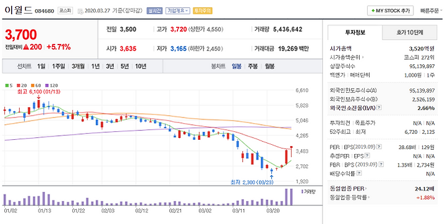Image resolution: width=445 pixels, height=224 pixels.
Task: Open the 빠른주문 dropdown
Action: point(431,11)
